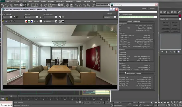Image resolution: width=182 pixels, height=107 pixels.
Task: Open Create Selection Set dropdown
Action: pyautogui.click(x=103, y=4)
